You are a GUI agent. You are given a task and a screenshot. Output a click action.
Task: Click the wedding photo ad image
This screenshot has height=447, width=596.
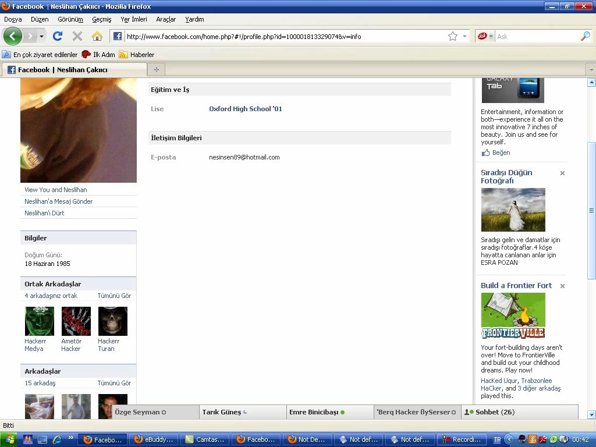(513, 210)
